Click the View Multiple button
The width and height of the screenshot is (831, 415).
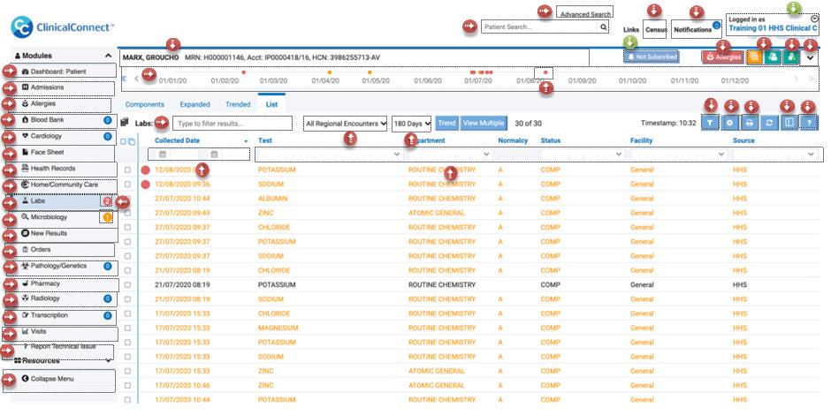pyautogui.click(x=484, y=123)
